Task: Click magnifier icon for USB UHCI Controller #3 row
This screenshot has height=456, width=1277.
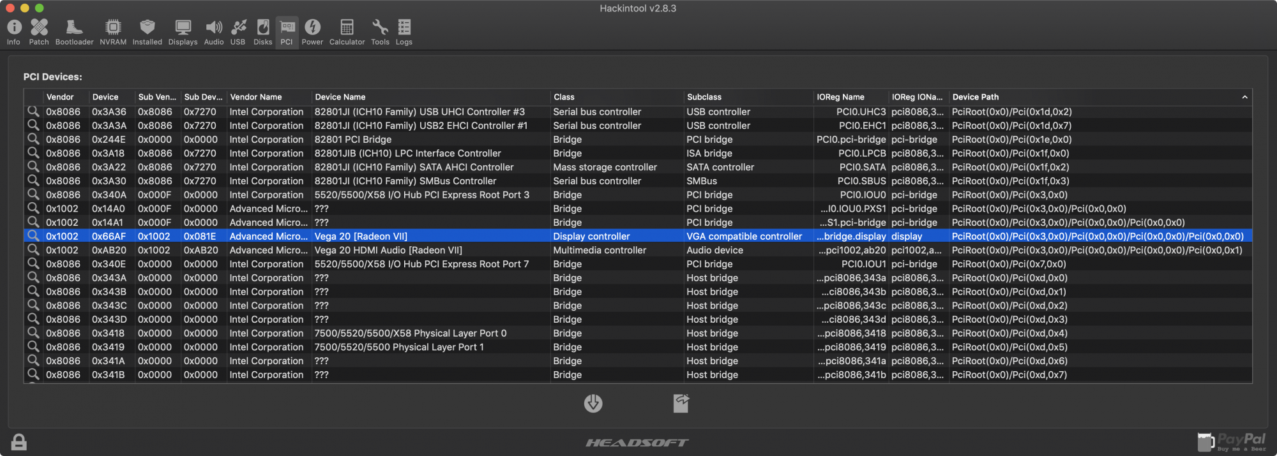Action: (x=33, y=111)
